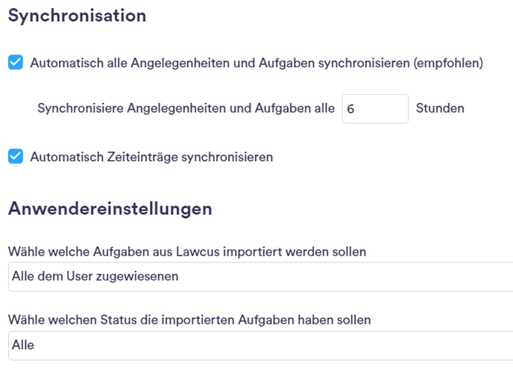
Task: Click the Stunden unit label
Action: pyautogui.click(x=440, y=108)
